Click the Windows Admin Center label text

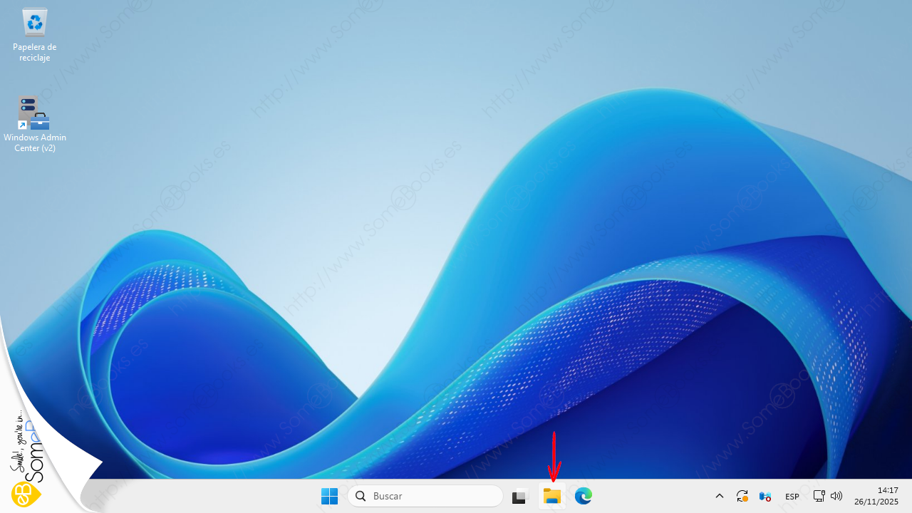pyautogui.click(x=34, y=142)
